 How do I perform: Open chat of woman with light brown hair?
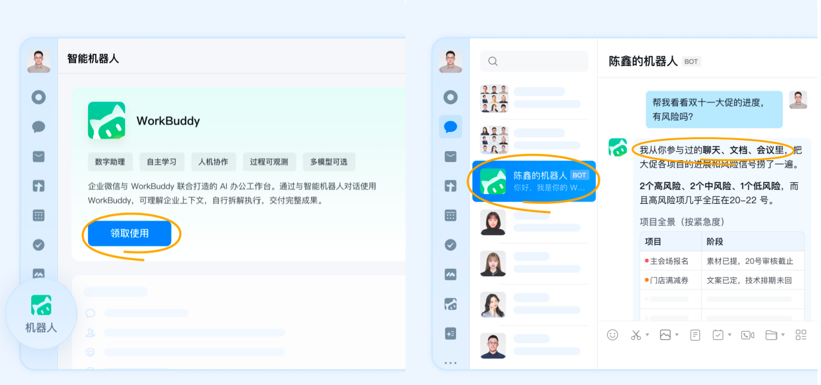[534, 263]
